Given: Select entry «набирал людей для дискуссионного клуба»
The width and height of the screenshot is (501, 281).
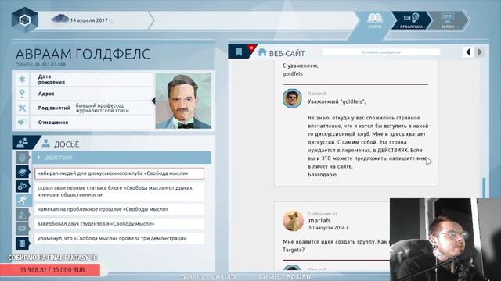Looking at the screenshot, I should (119, 173).
